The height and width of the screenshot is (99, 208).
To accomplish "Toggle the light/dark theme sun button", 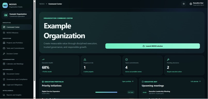I will [x=184, y=4].
